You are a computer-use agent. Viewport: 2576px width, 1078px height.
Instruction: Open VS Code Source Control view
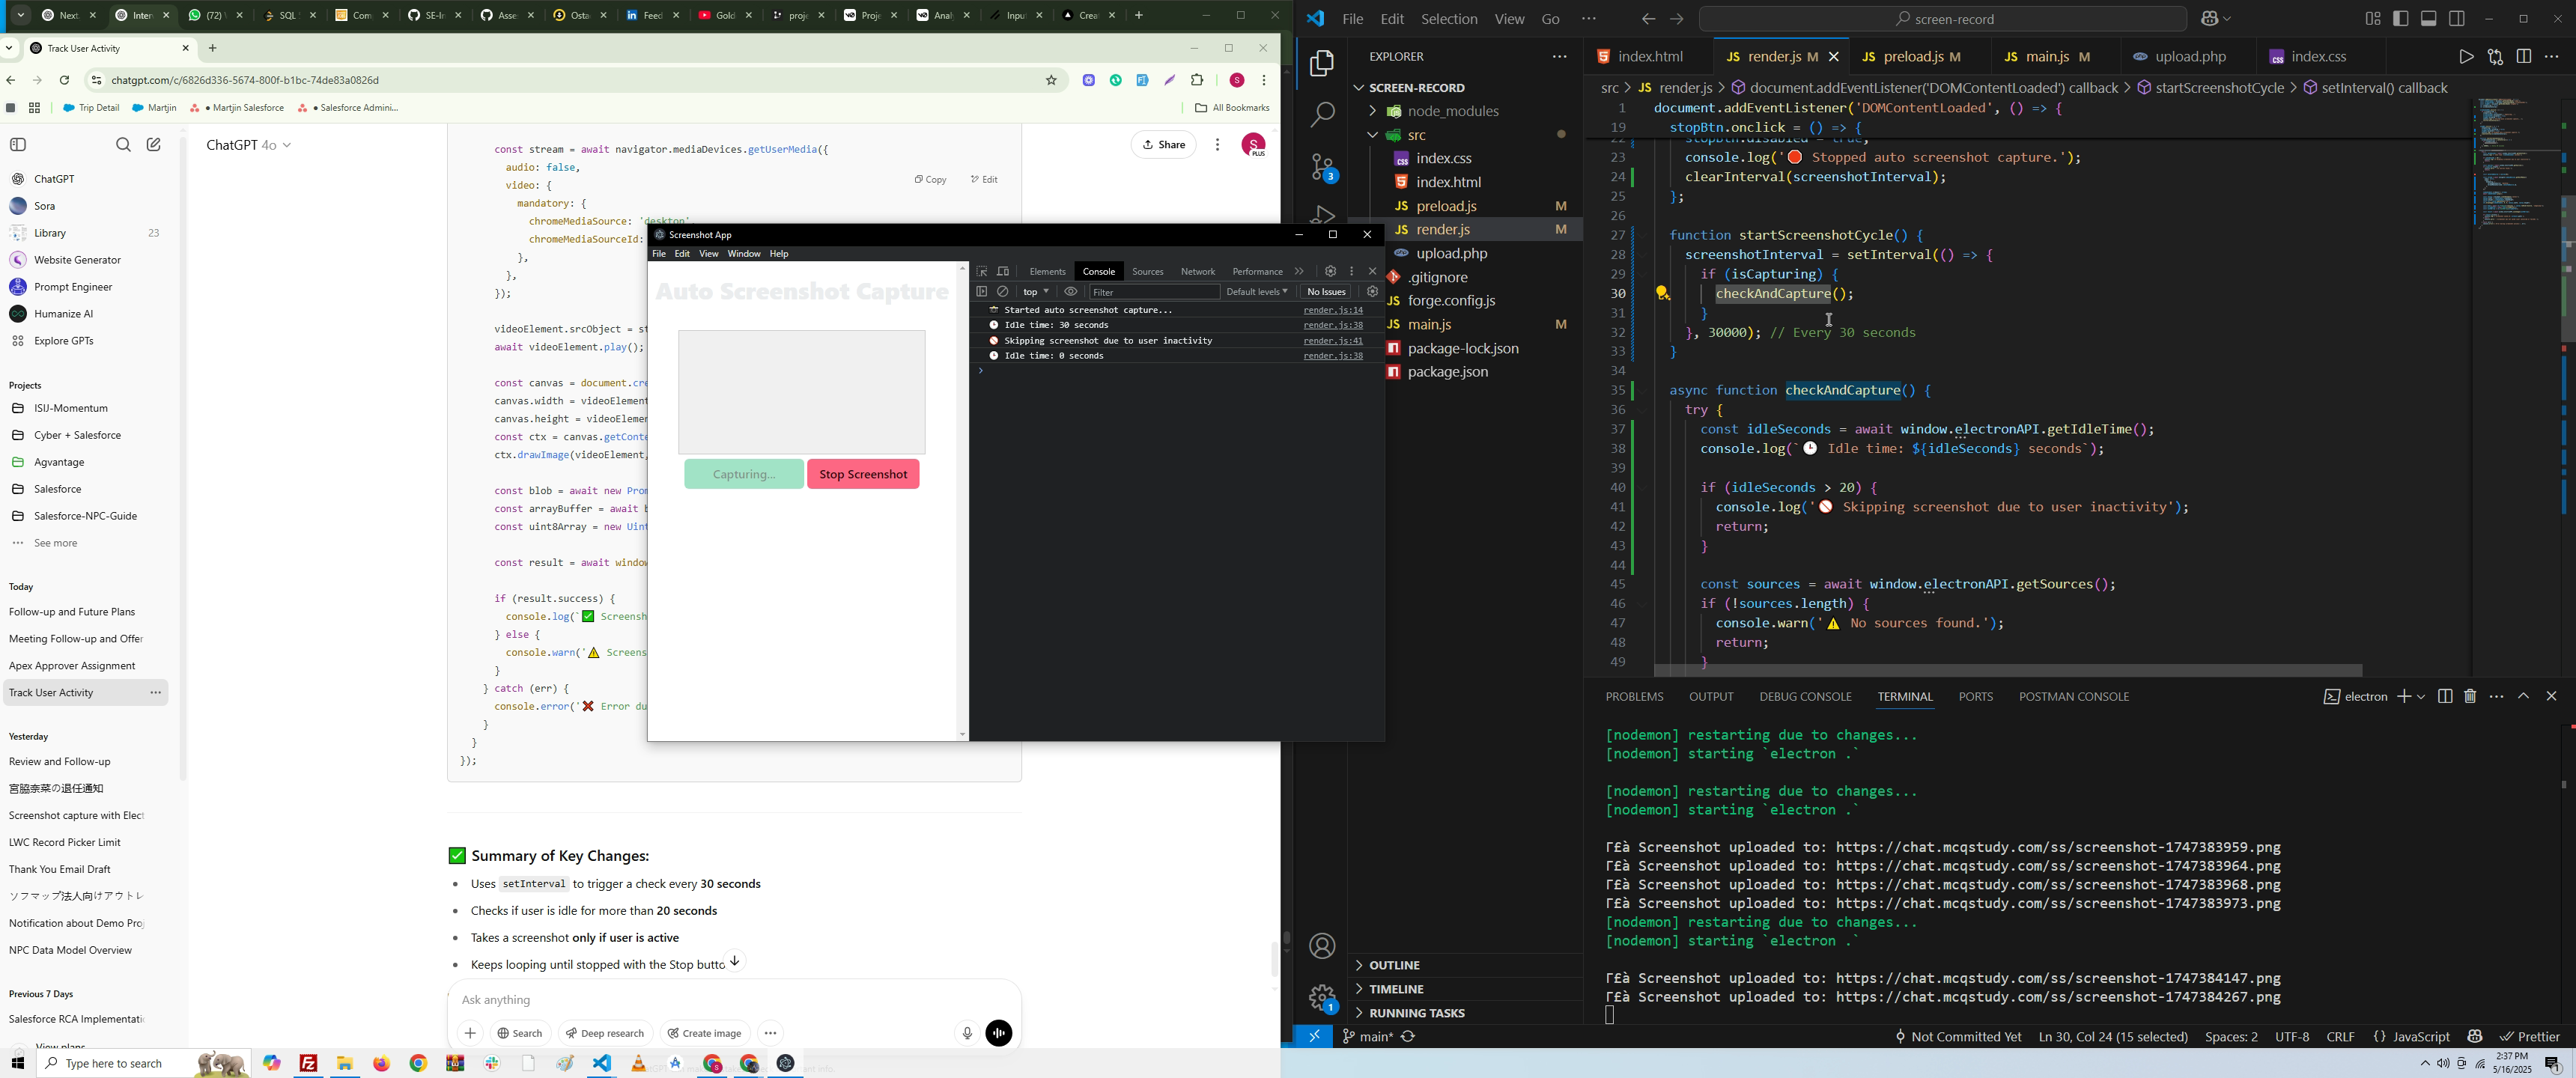tap(1322, 167)
